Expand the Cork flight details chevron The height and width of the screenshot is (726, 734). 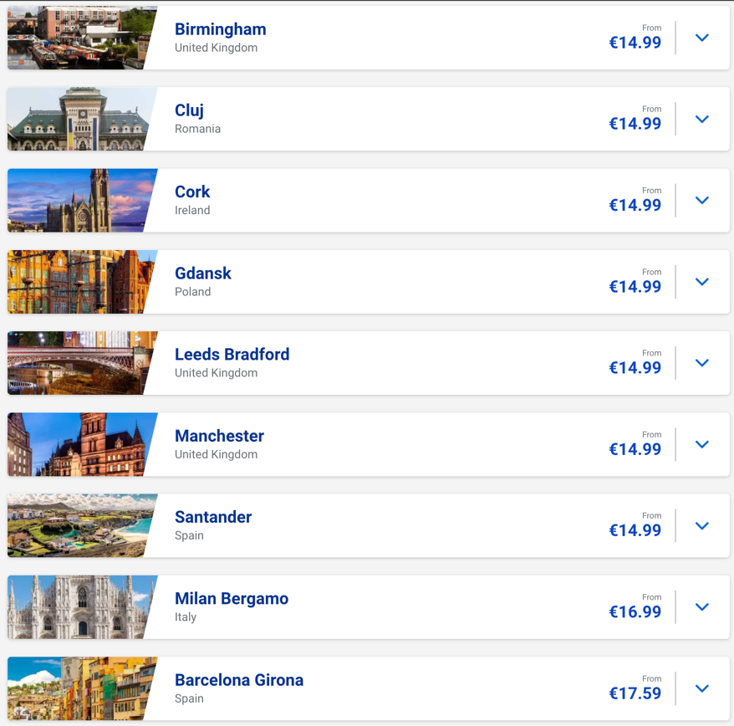click(x=702, y=200)
